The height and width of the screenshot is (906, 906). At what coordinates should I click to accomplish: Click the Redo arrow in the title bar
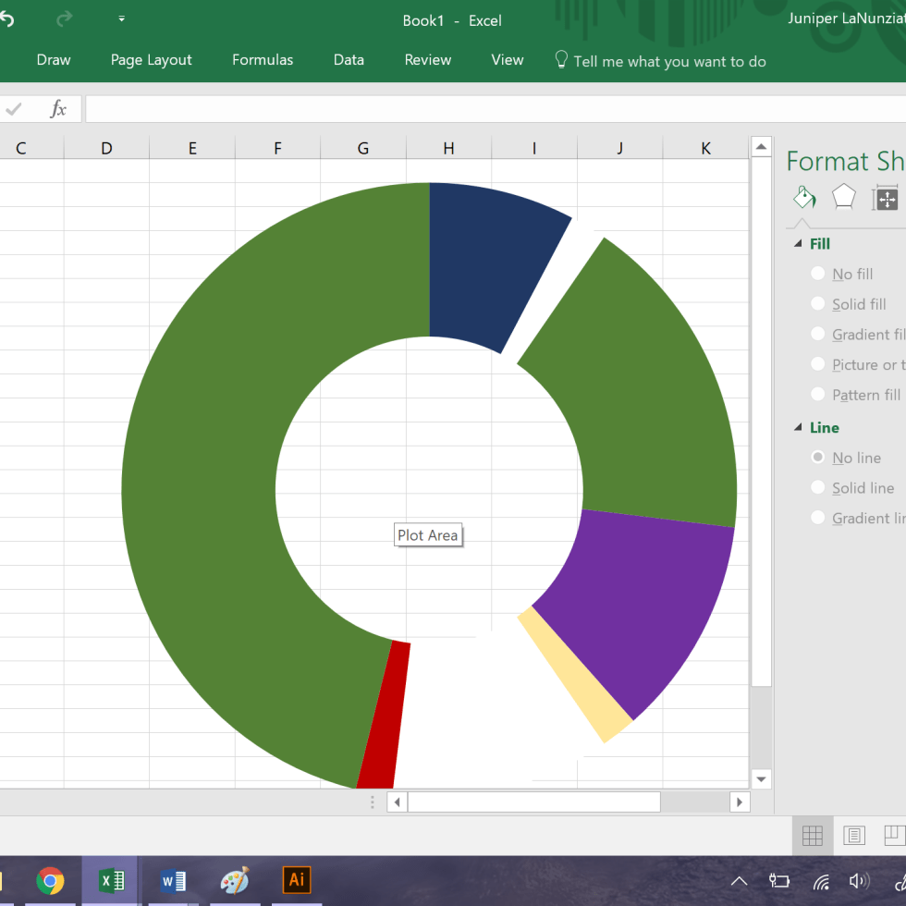tap(64, 19)
